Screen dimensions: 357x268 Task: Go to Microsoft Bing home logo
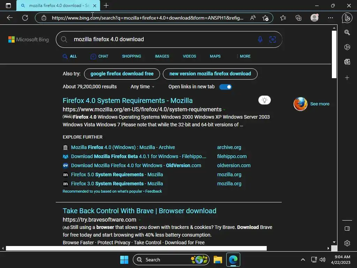pyautogui.click(x=29, y=39)
